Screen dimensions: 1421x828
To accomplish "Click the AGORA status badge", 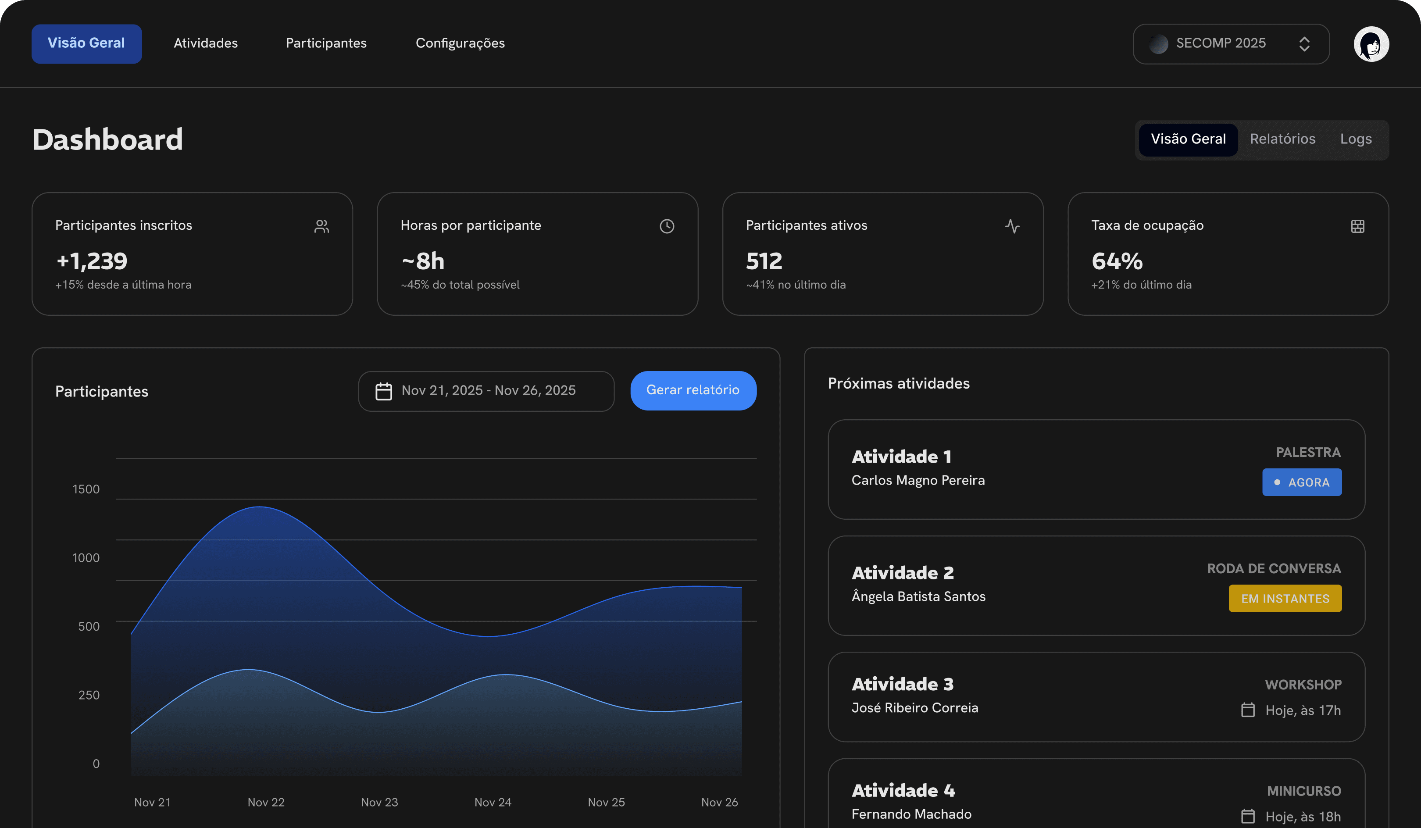I will tap(1301, 482).
